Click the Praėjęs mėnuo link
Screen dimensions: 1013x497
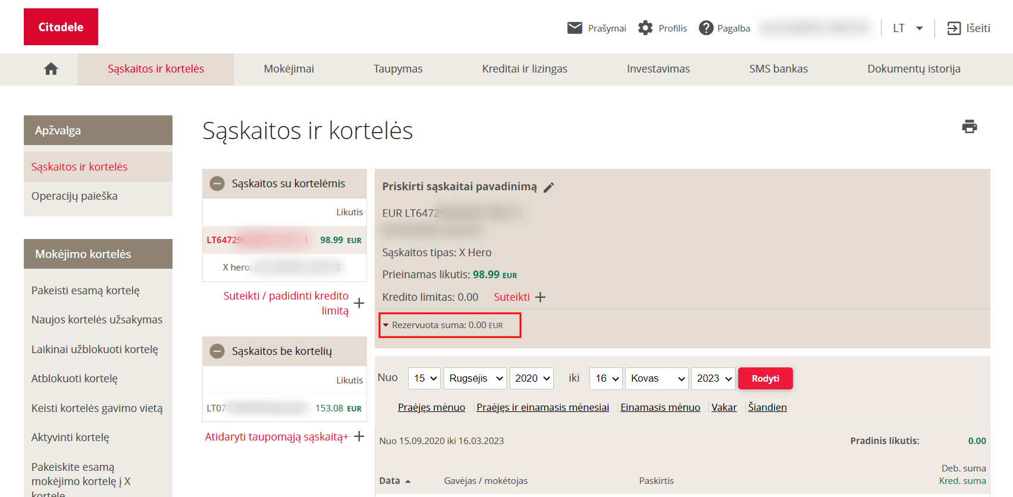pyautogui.click(x=431, y=407)
